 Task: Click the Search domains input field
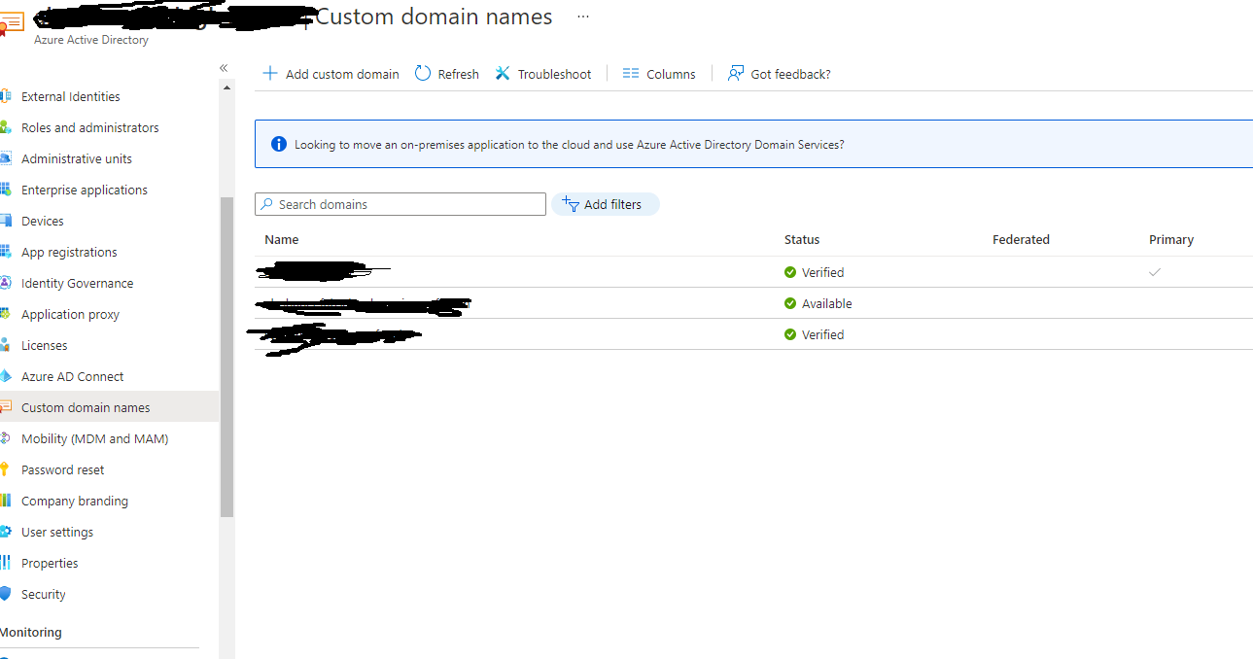click(400, 204)
